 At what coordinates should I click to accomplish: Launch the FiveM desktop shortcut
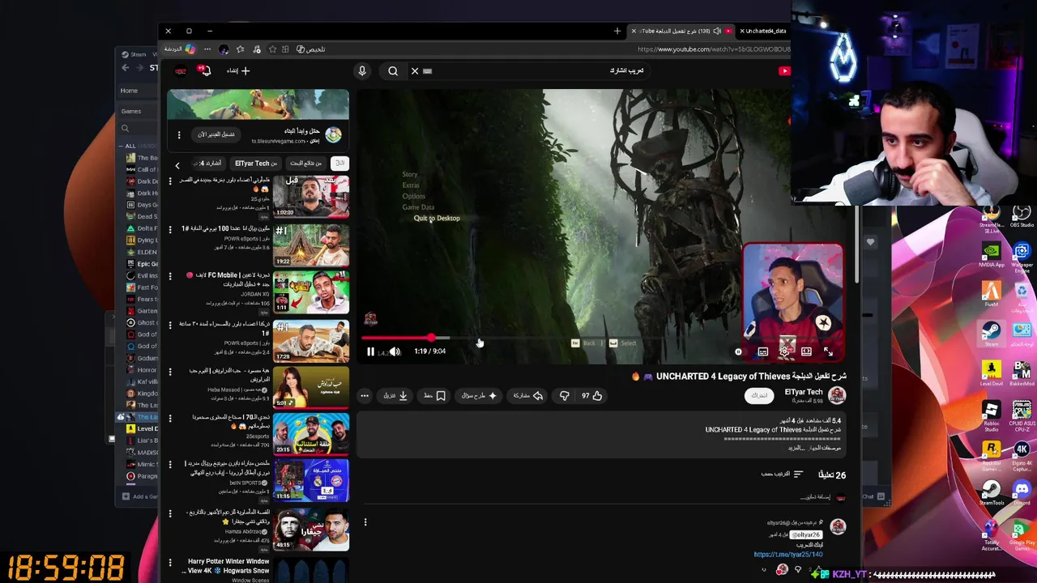click(992, 293)
